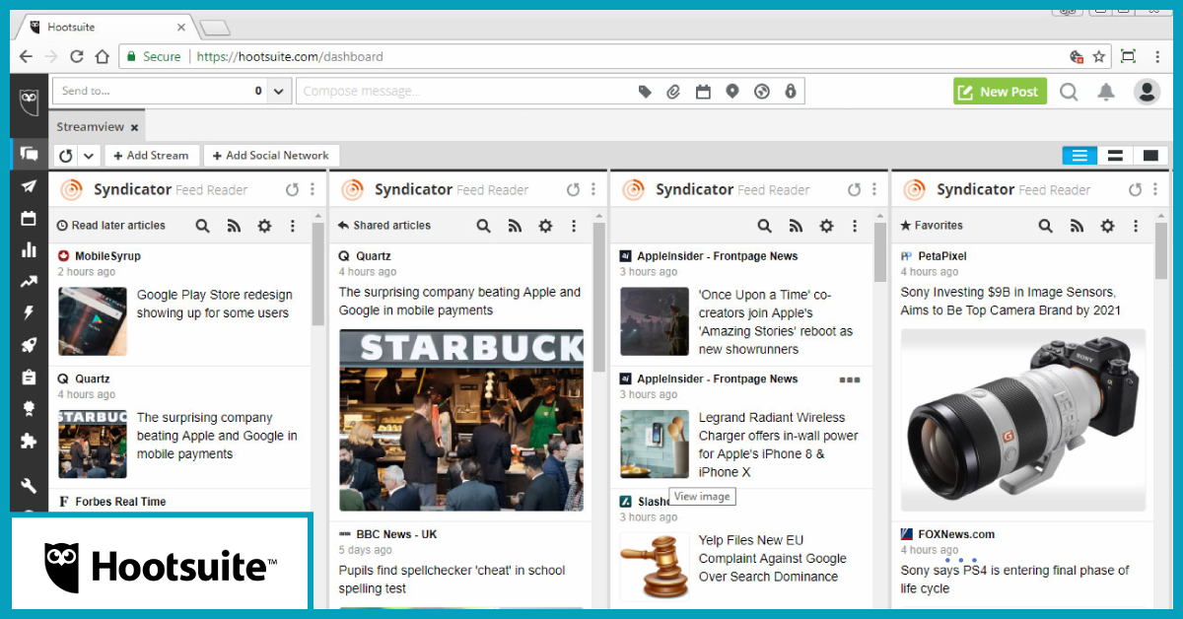Open the refresh interval chevron near Add Stream
This screenshot has height=619, width=1183.
pos(90,155)
